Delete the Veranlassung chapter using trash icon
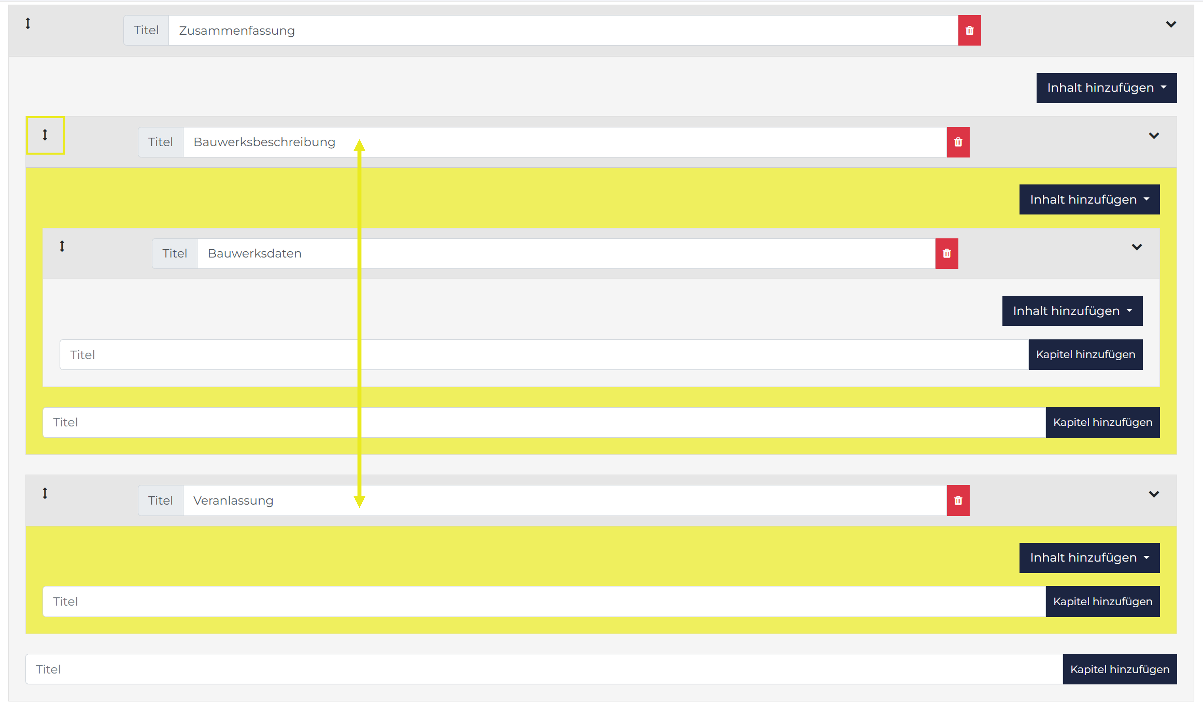This screenshot has height=702, width=1203. [958, 500]
